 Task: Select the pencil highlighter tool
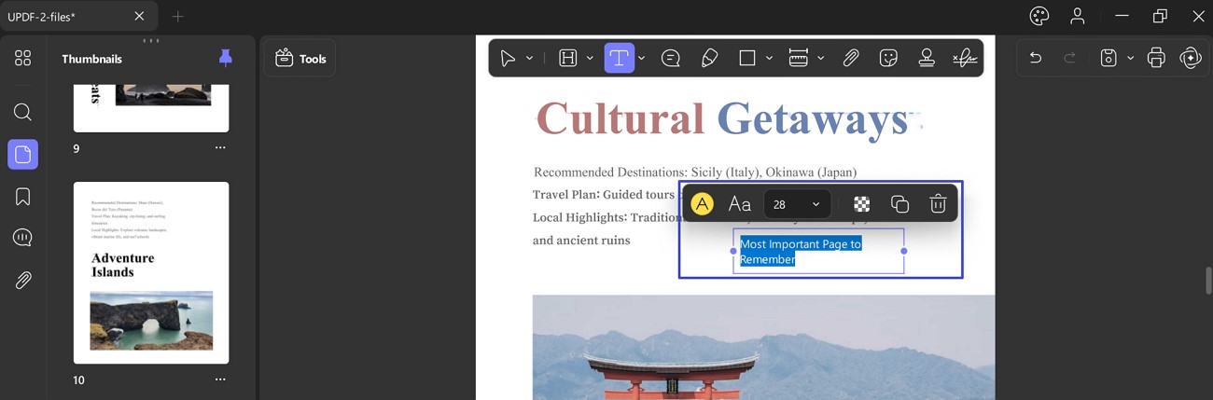pyautogui.click(x=709, y=58)
